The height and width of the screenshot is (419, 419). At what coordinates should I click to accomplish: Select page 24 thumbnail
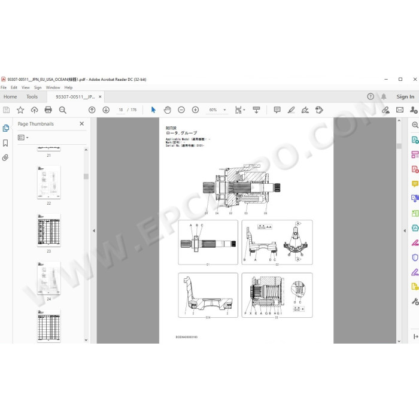[48, 278]
